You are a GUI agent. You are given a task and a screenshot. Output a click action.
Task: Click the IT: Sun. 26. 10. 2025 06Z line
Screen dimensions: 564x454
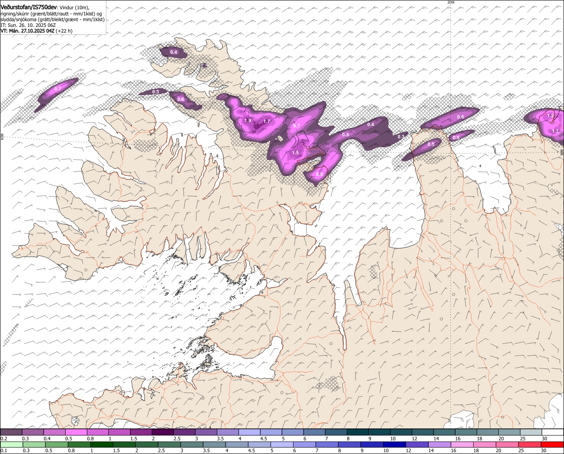point(28,25)
